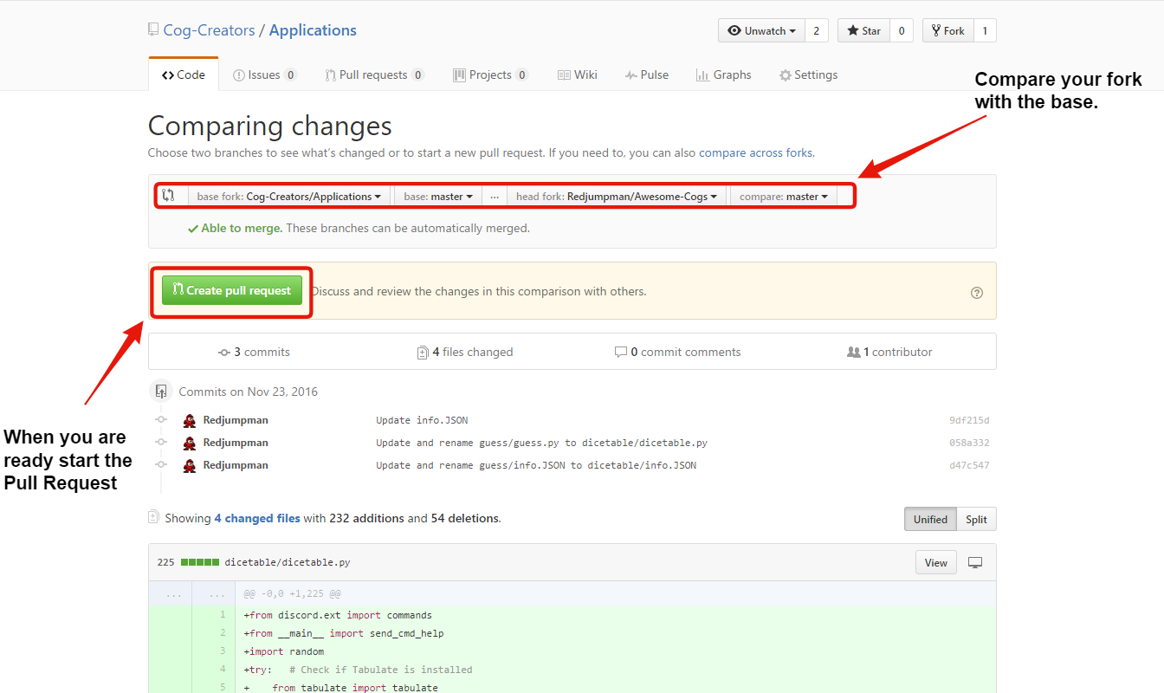Click the avatar on the info.JSON rename commit
Viewport: 1164px width, 693px height.
(190, 465)
